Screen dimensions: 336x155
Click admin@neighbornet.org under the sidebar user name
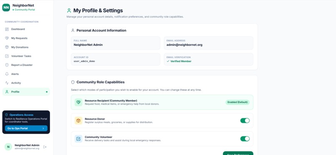point(27,148)
